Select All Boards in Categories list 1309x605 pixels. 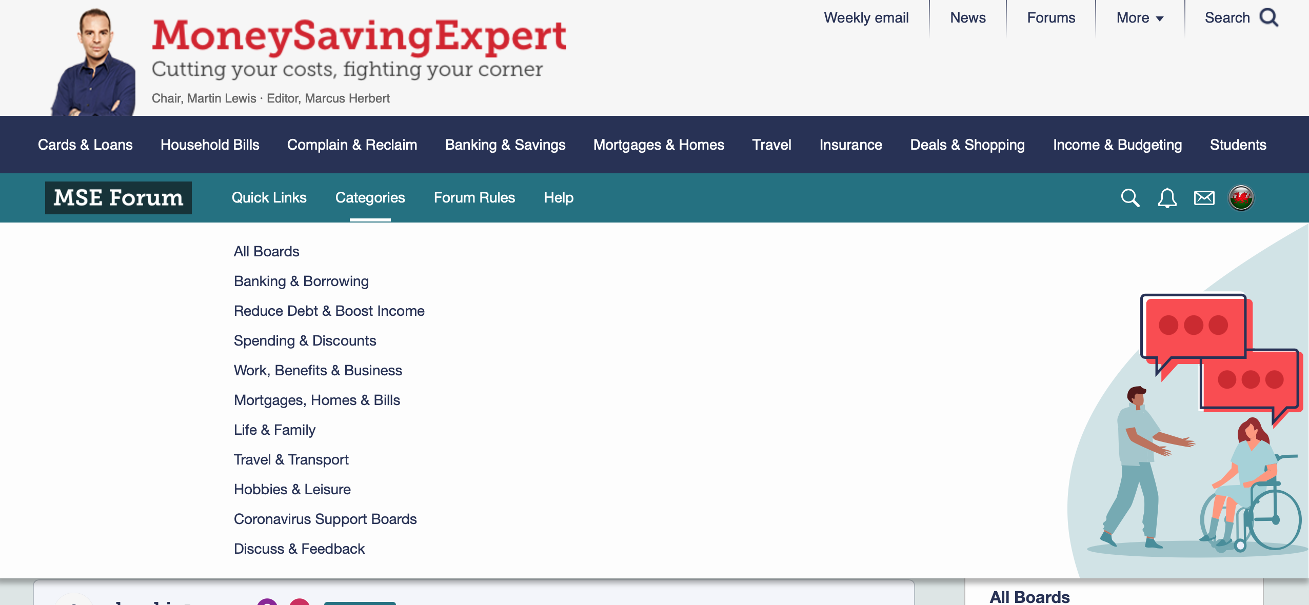[267, 252]
